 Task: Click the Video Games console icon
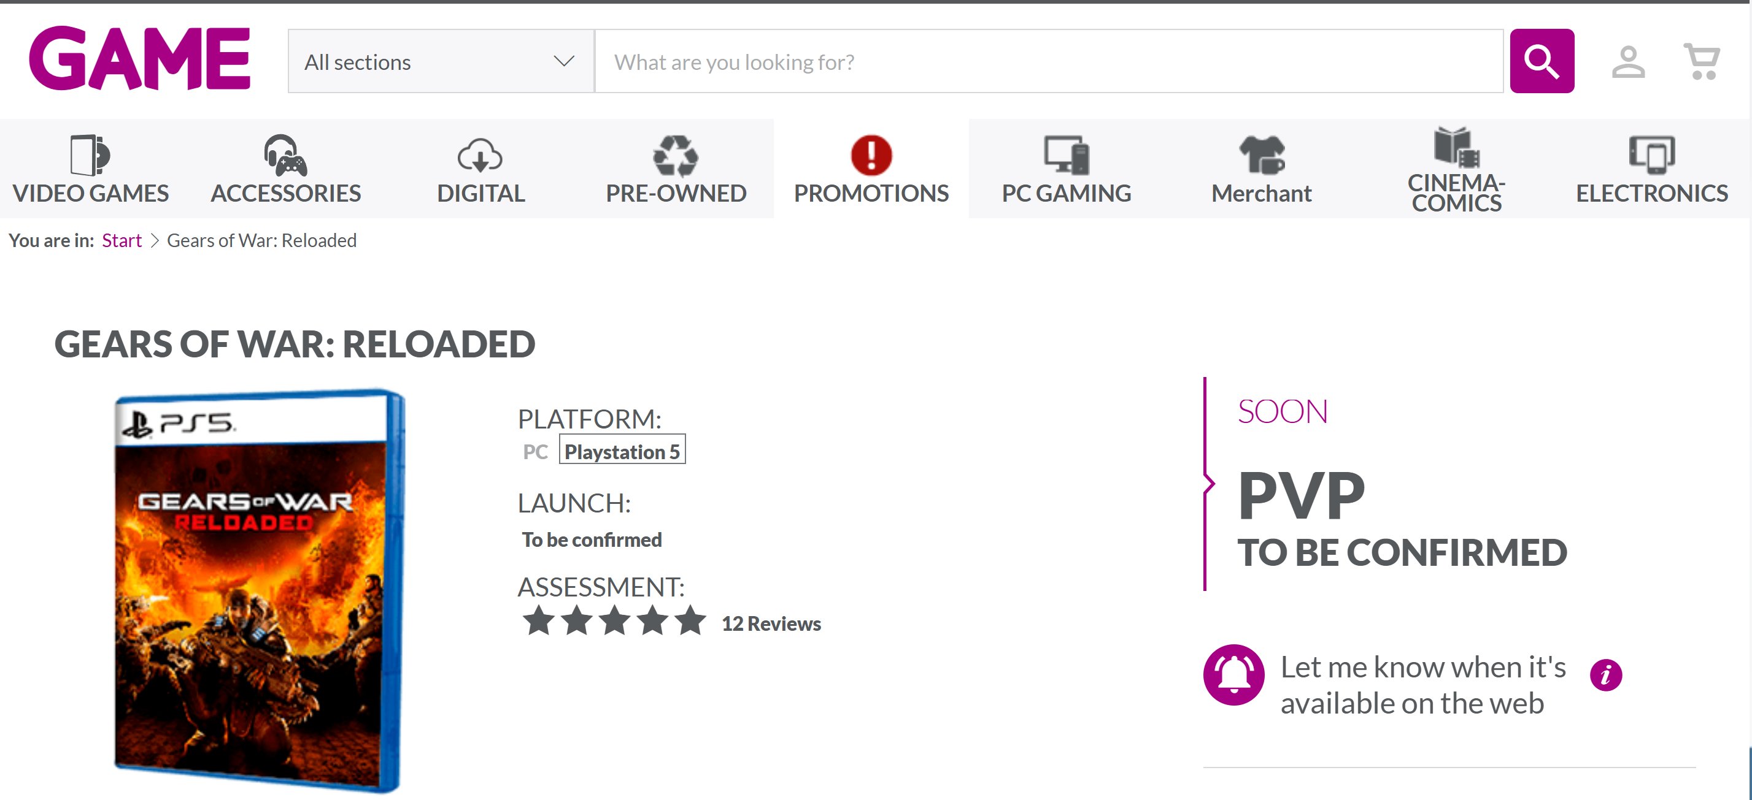90,155
